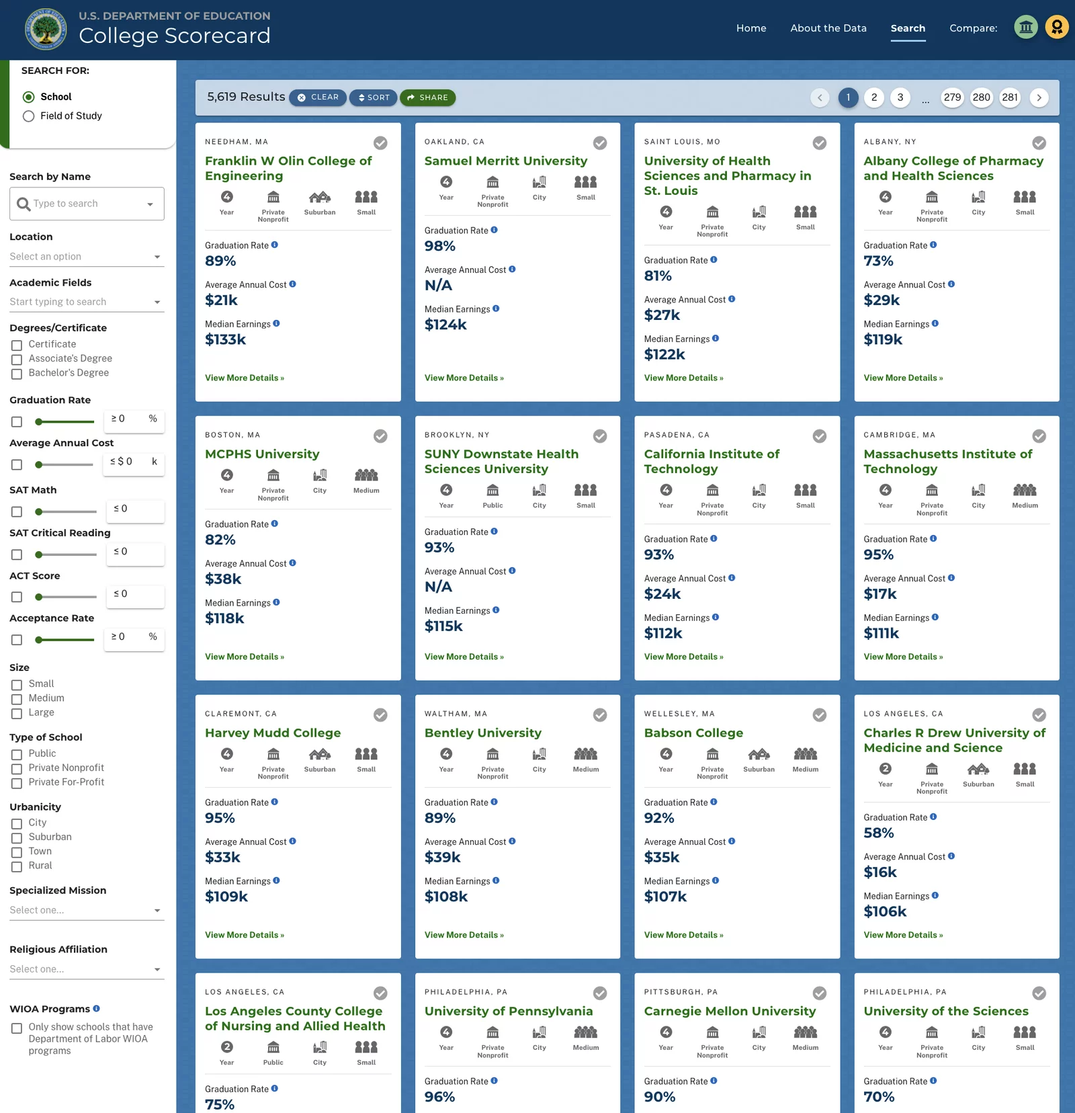
Task: Open SUNY Downstate Health Sciences University page
Action: coord(501,461)
